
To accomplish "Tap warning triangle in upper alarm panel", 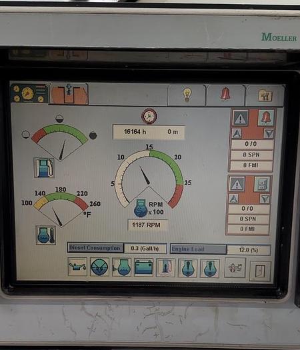I will click(240, 117).
